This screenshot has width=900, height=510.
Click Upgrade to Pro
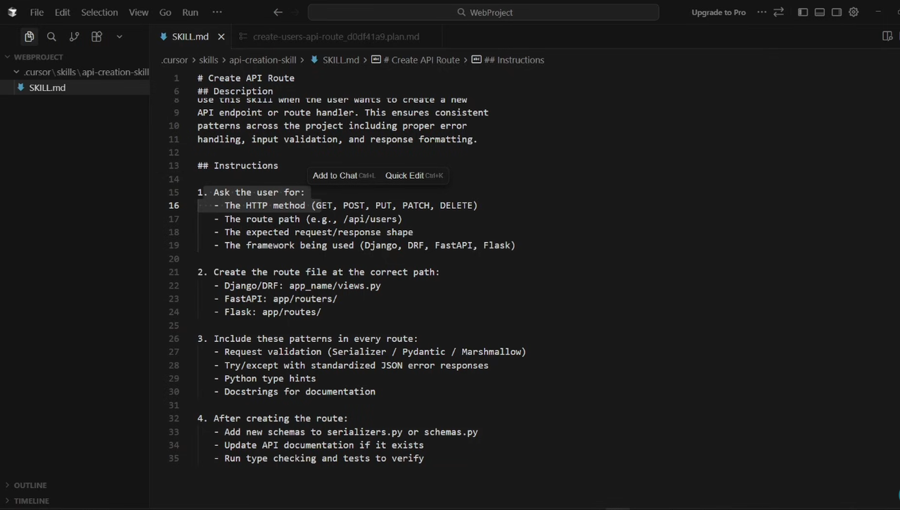click(719, 12)
